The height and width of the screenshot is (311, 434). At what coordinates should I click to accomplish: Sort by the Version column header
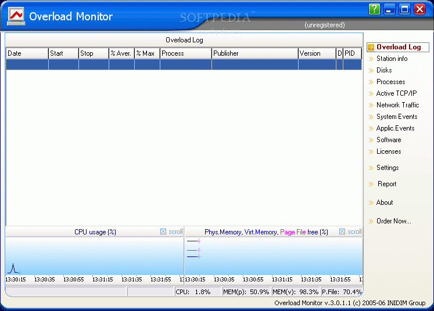click(x=317, y=53)
